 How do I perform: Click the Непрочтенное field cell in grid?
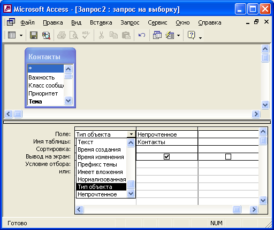(x=167, y=134)
